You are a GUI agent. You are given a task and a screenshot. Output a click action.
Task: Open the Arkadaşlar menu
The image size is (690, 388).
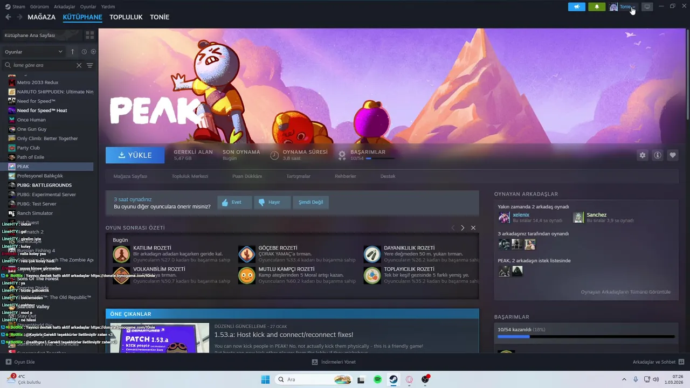click(65, 6)
